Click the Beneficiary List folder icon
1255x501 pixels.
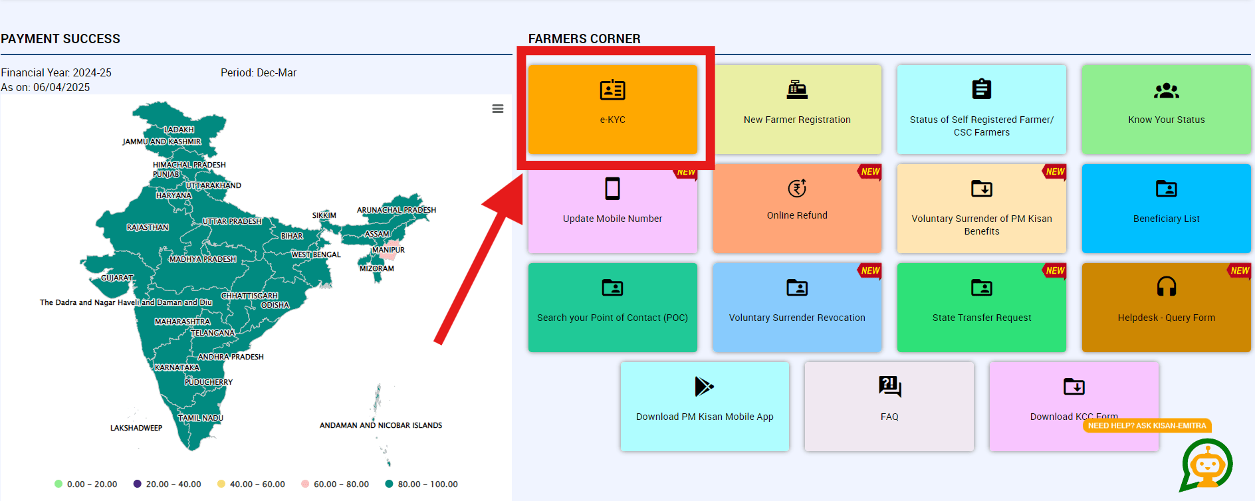click(1166, 189)
